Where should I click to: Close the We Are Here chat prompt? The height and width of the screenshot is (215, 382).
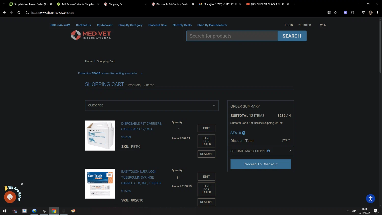tap(22, 184)
